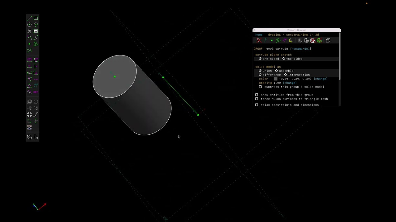Image resolution: width=396 pixels, height=222 pixels.
Task: Toggle show edges of solid model
Action: click(x=306, y=40)
